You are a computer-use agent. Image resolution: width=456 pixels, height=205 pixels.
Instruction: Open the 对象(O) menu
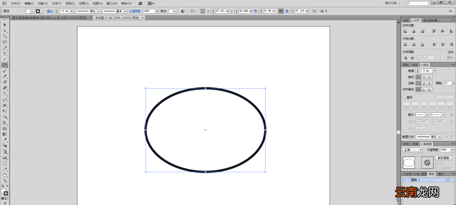click(x=43, y=4)
